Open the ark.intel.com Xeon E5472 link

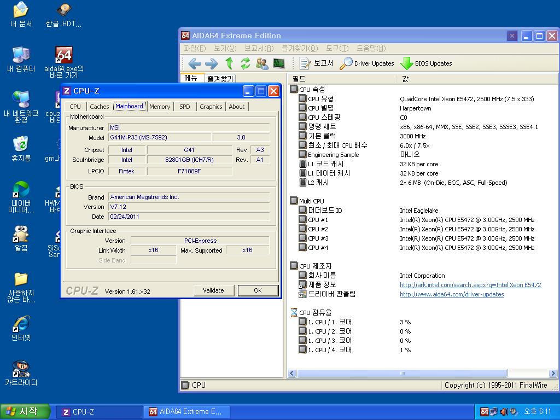(470, 285)
